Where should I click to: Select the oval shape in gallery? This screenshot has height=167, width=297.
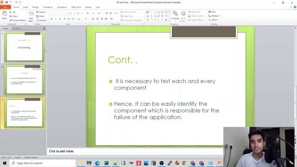(x=162, y=12)
